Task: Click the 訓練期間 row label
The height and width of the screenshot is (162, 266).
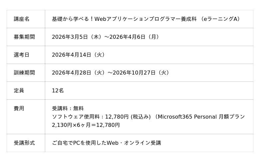Action: [x=24, y=73]
